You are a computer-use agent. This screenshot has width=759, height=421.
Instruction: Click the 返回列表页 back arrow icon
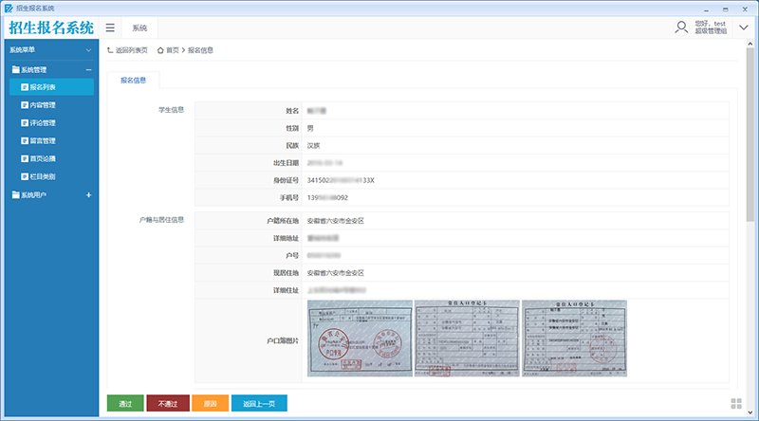[x=110, y=50]
